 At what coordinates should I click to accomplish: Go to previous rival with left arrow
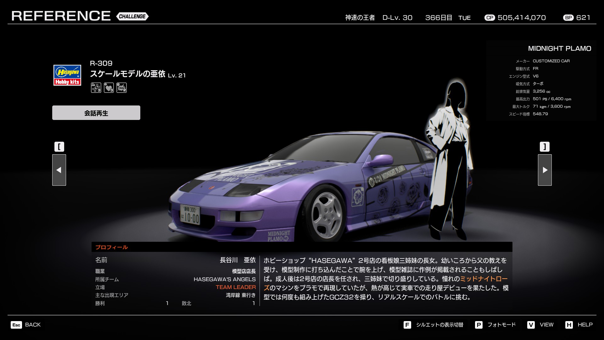pos(59,170)
